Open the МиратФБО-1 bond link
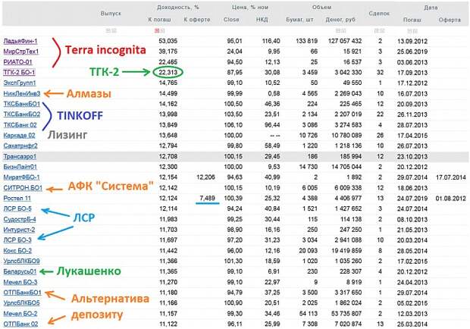The width and height of the screenshot is (470, 329). coord(21,177)
